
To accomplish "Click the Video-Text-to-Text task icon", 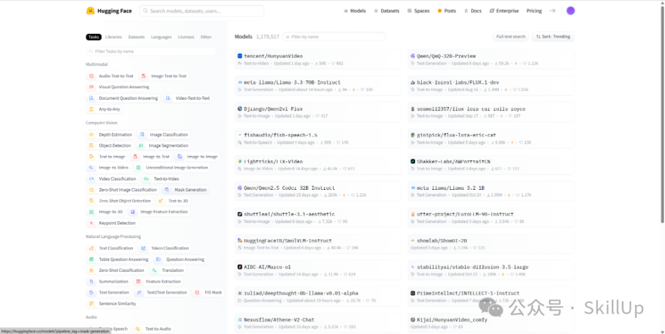I will click(x=168, y=98).
